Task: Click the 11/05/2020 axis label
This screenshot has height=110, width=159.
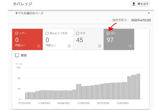Action: pos(83,103)
